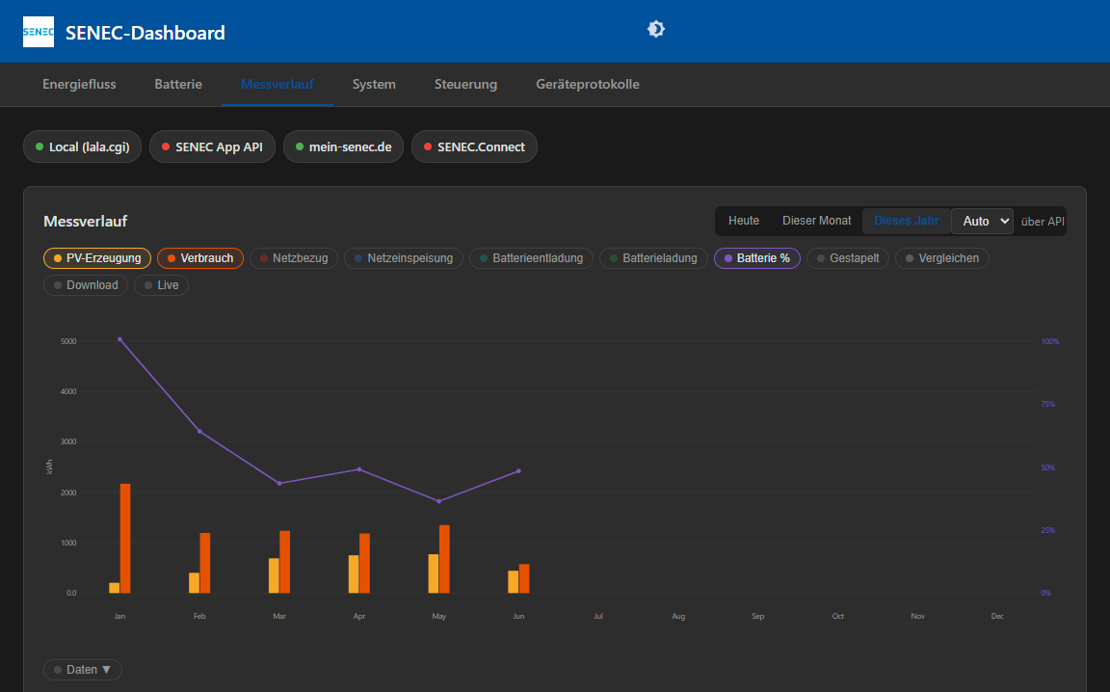
Task: Enable the Batterieladung series
Action: 653,258
